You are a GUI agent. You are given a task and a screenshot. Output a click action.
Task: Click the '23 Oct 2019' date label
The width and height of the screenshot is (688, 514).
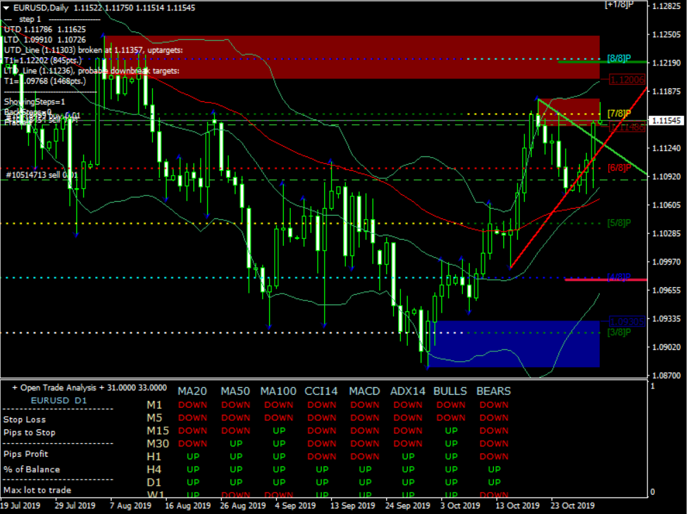[x=572, y=506]
